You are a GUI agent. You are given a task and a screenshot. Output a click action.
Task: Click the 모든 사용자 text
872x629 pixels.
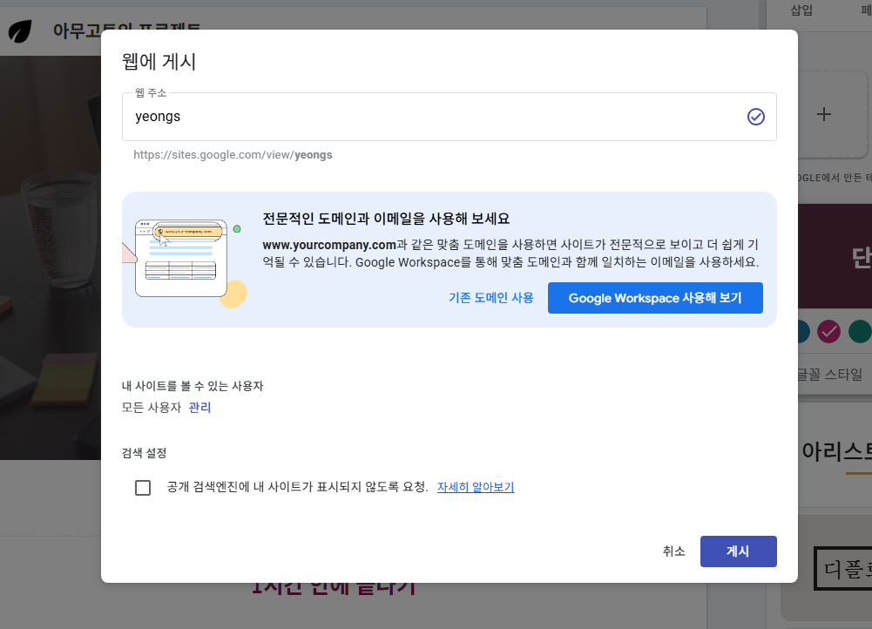tap(152, 408)
